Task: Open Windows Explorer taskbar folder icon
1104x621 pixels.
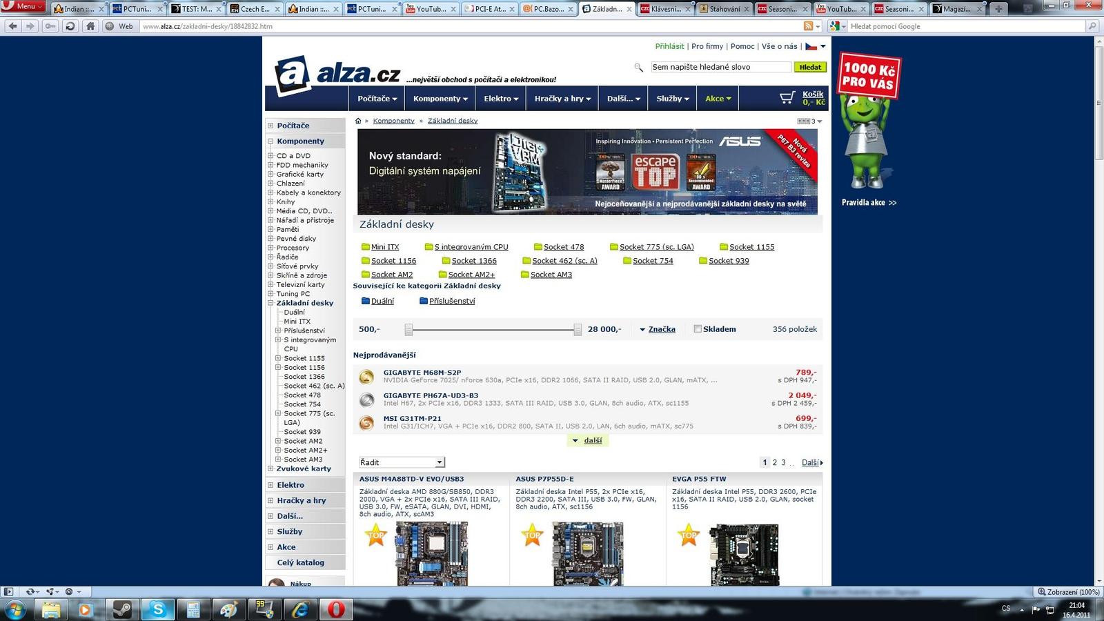Action: coord(51,609)
